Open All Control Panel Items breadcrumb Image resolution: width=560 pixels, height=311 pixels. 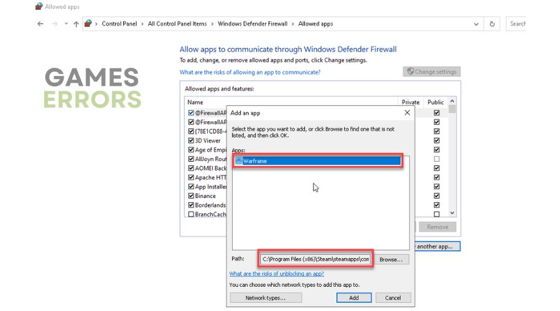177,24
